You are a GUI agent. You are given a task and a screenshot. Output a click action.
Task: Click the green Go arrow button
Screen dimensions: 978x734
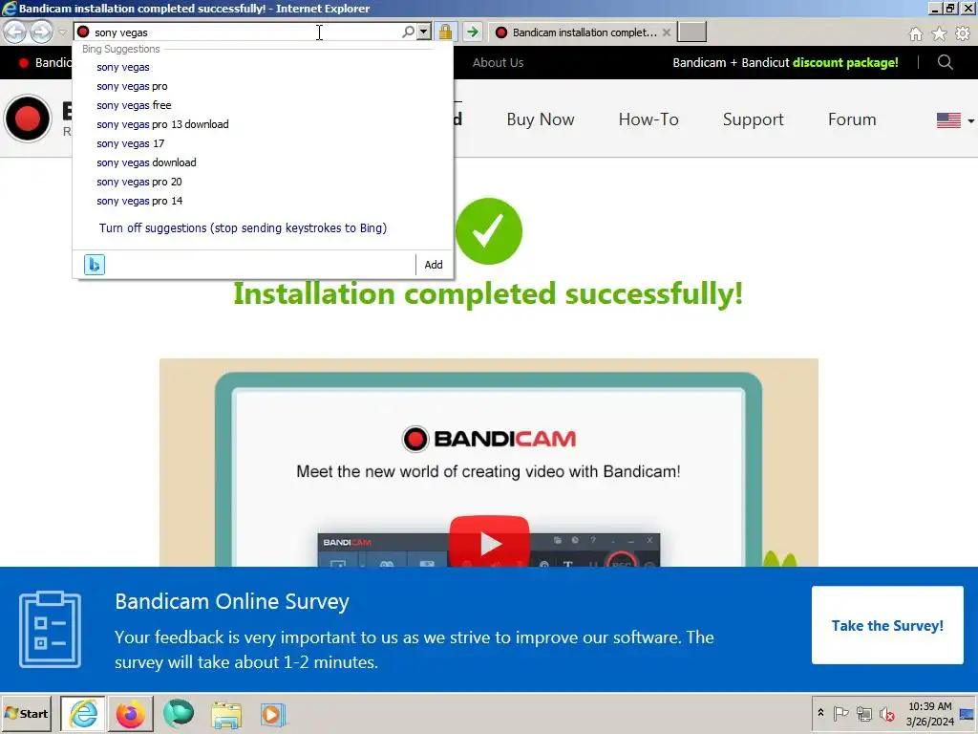pos(473,32)
